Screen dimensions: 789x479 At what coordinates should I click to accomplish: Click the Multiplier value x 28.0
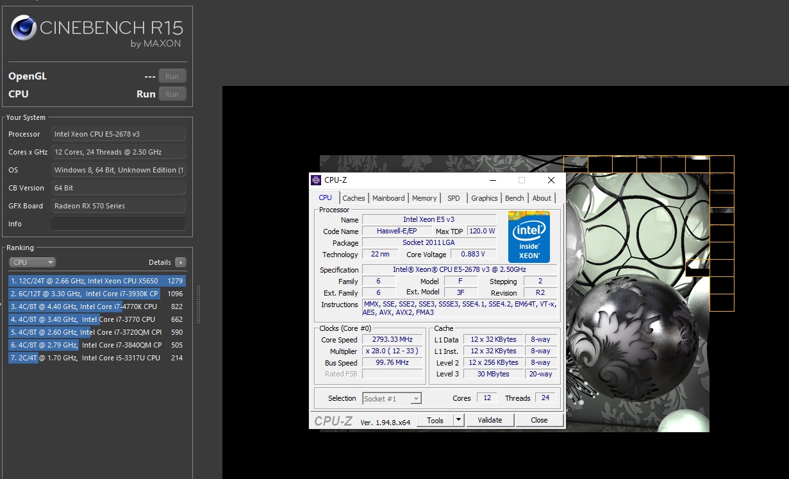393,351
